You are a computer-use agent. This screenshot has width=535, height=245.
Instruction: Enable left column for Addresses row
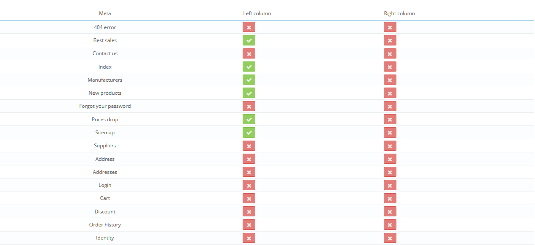(x=249, y=172)
